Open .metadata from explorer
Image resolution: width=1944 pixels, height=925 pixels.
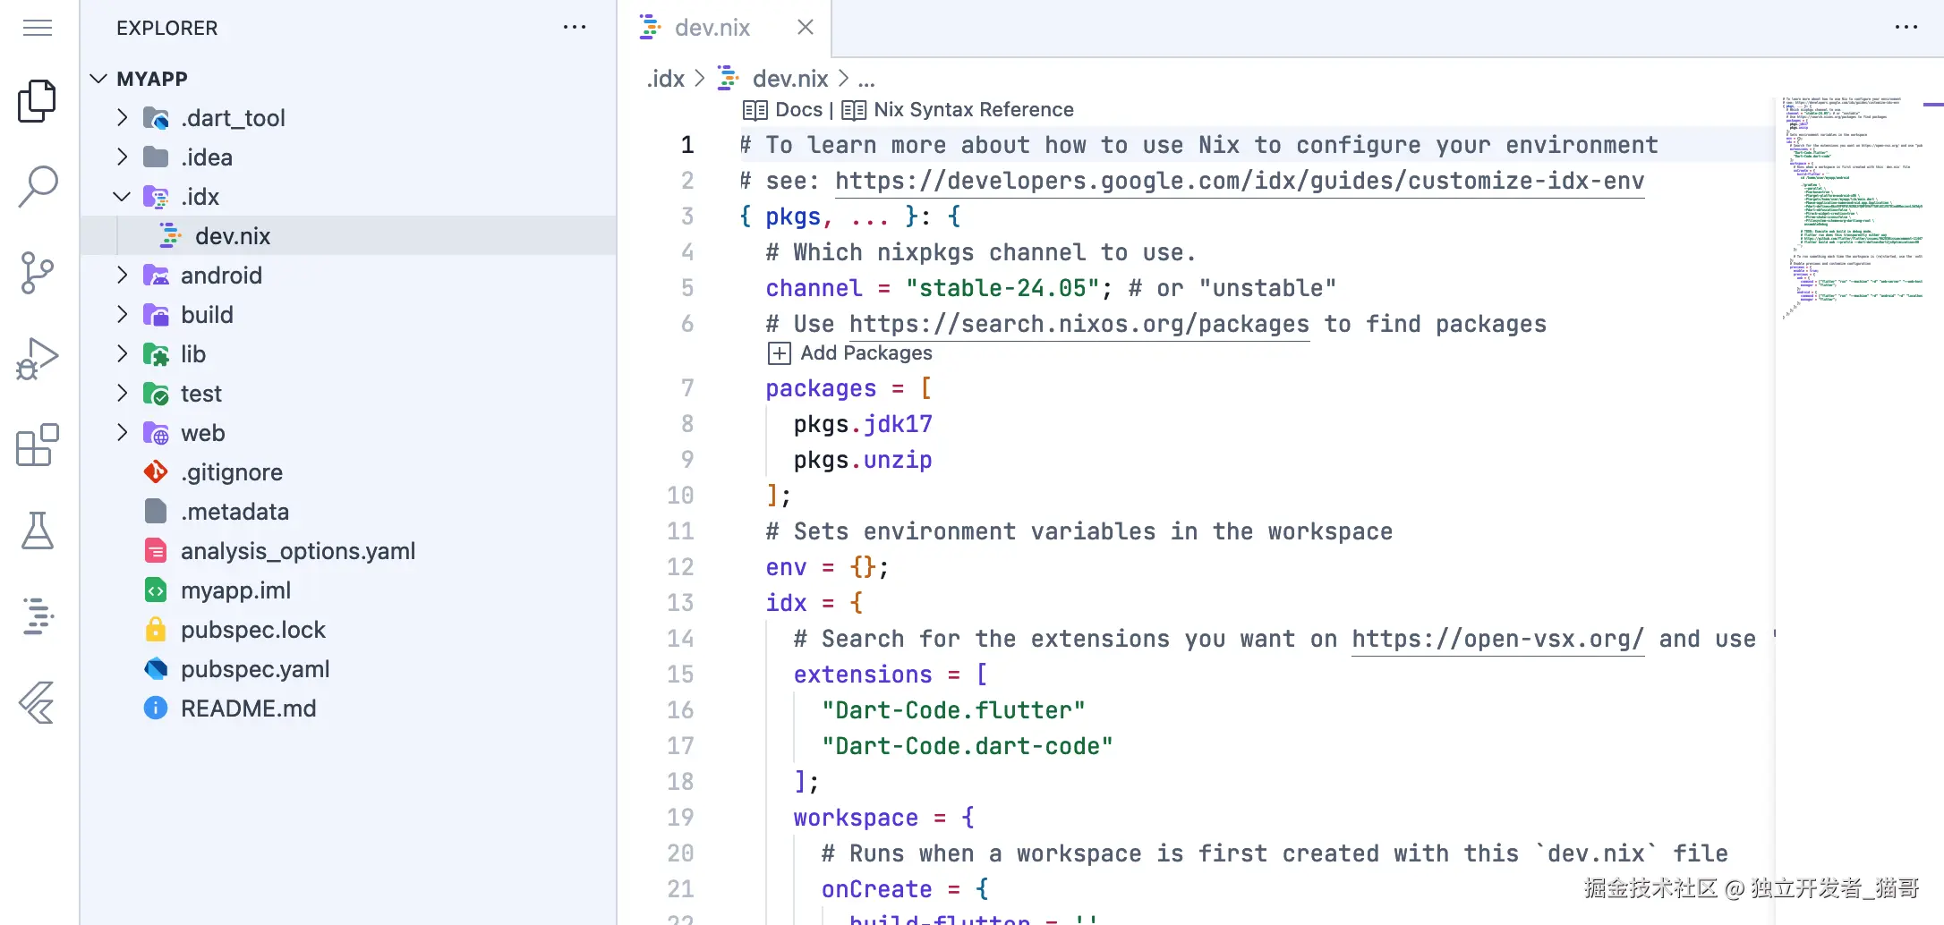coord(235,512)
